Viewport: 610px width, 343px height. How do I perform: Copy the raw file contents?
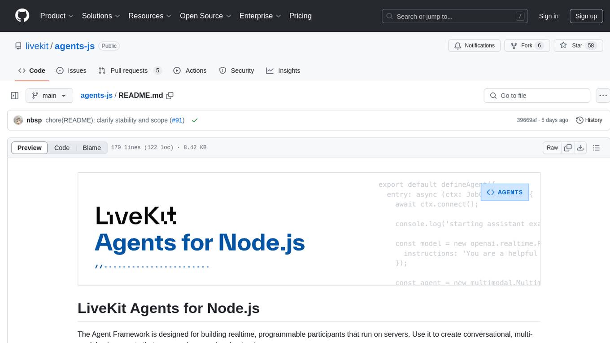tap(568, 148)
